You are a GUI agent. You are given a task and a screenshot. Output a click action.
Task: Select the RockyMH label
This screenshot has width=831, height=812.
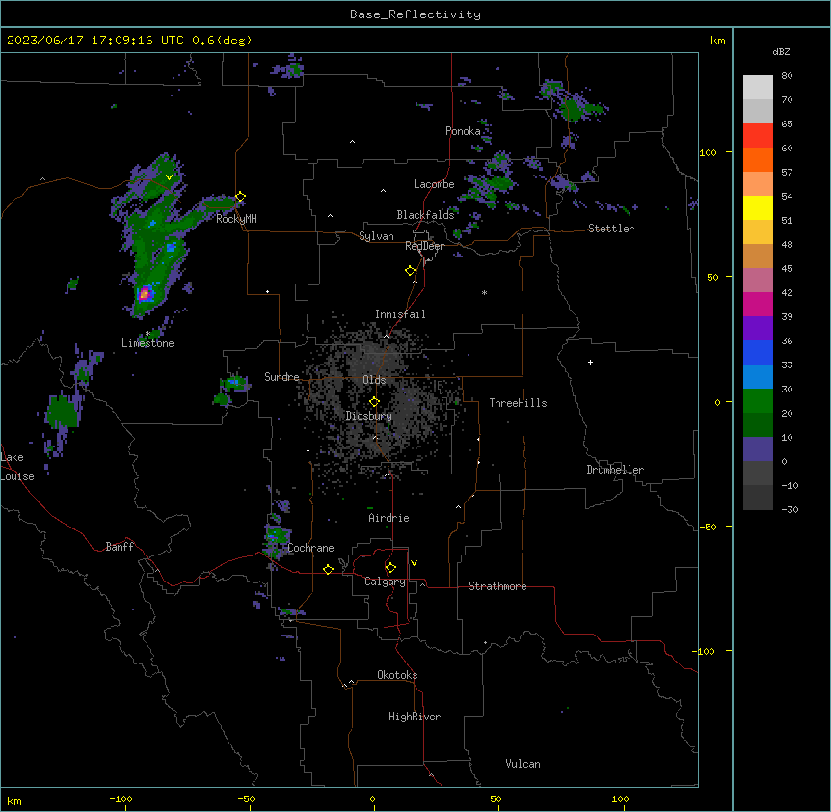tap(236, 219)
